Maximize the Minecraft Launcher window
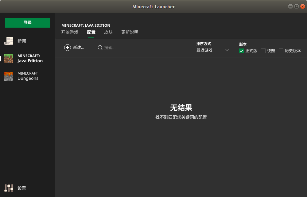Screen dimensions: 307x197 point(297,6)
